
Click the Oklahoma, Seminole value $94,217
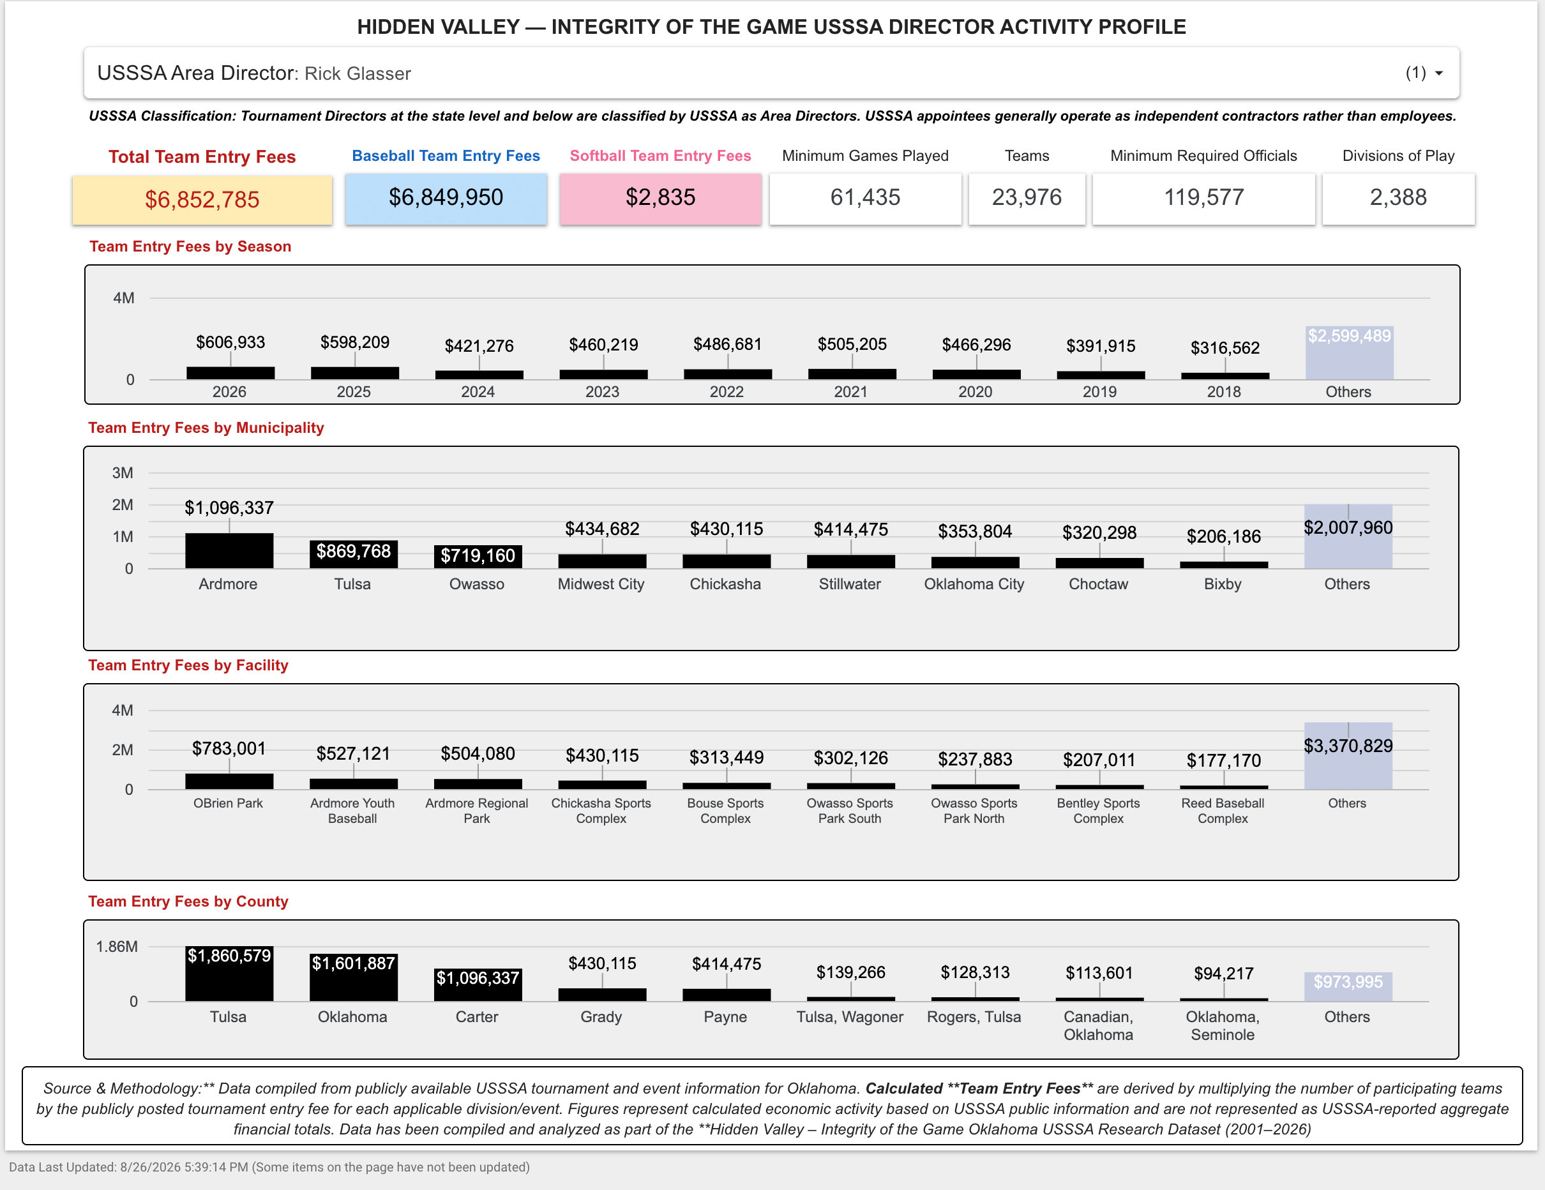(1224, 974)
